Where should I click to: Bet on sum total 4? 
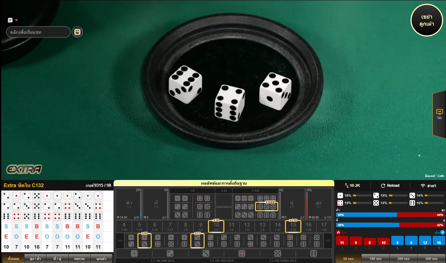[124, 226]
